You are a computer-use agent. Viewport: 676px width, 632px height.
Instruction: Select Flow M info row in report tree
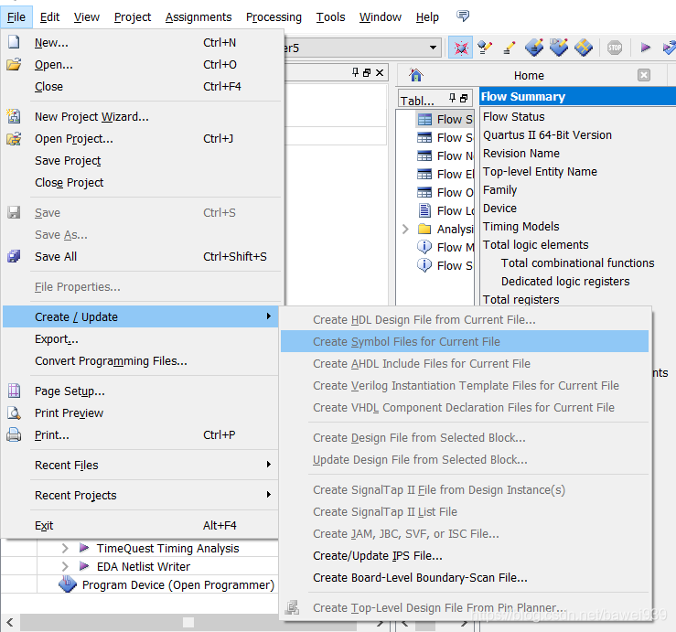445,247
